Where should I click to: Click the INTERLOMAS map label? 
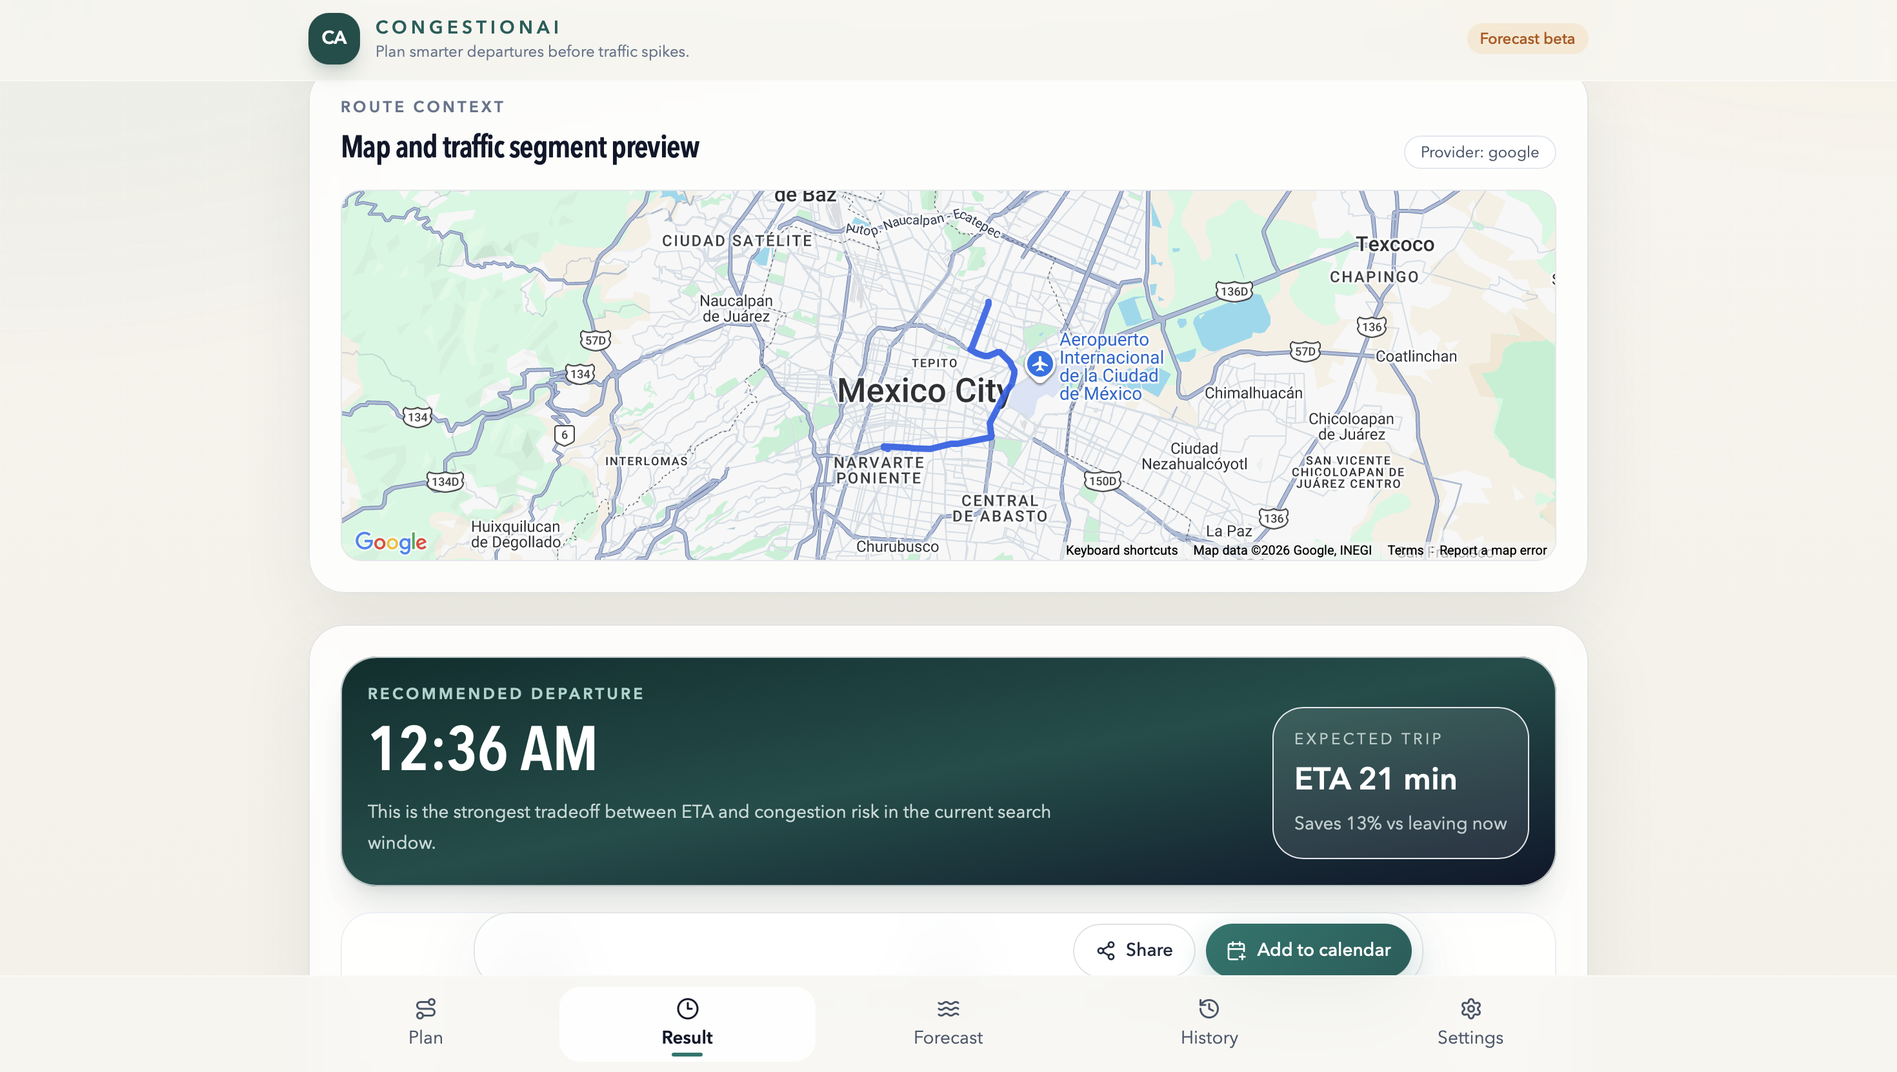(x=646, y=462)
